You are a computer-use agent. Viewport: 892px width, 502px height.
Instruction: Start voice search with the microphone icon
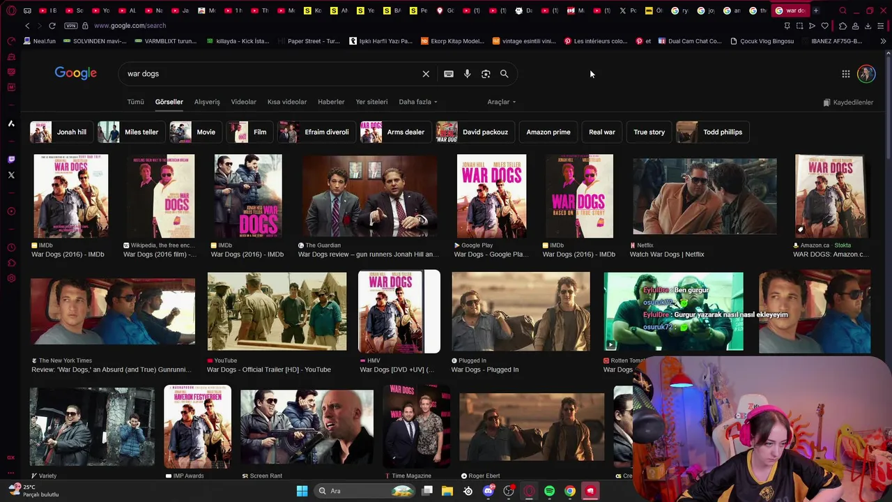[x=467, y=74]
